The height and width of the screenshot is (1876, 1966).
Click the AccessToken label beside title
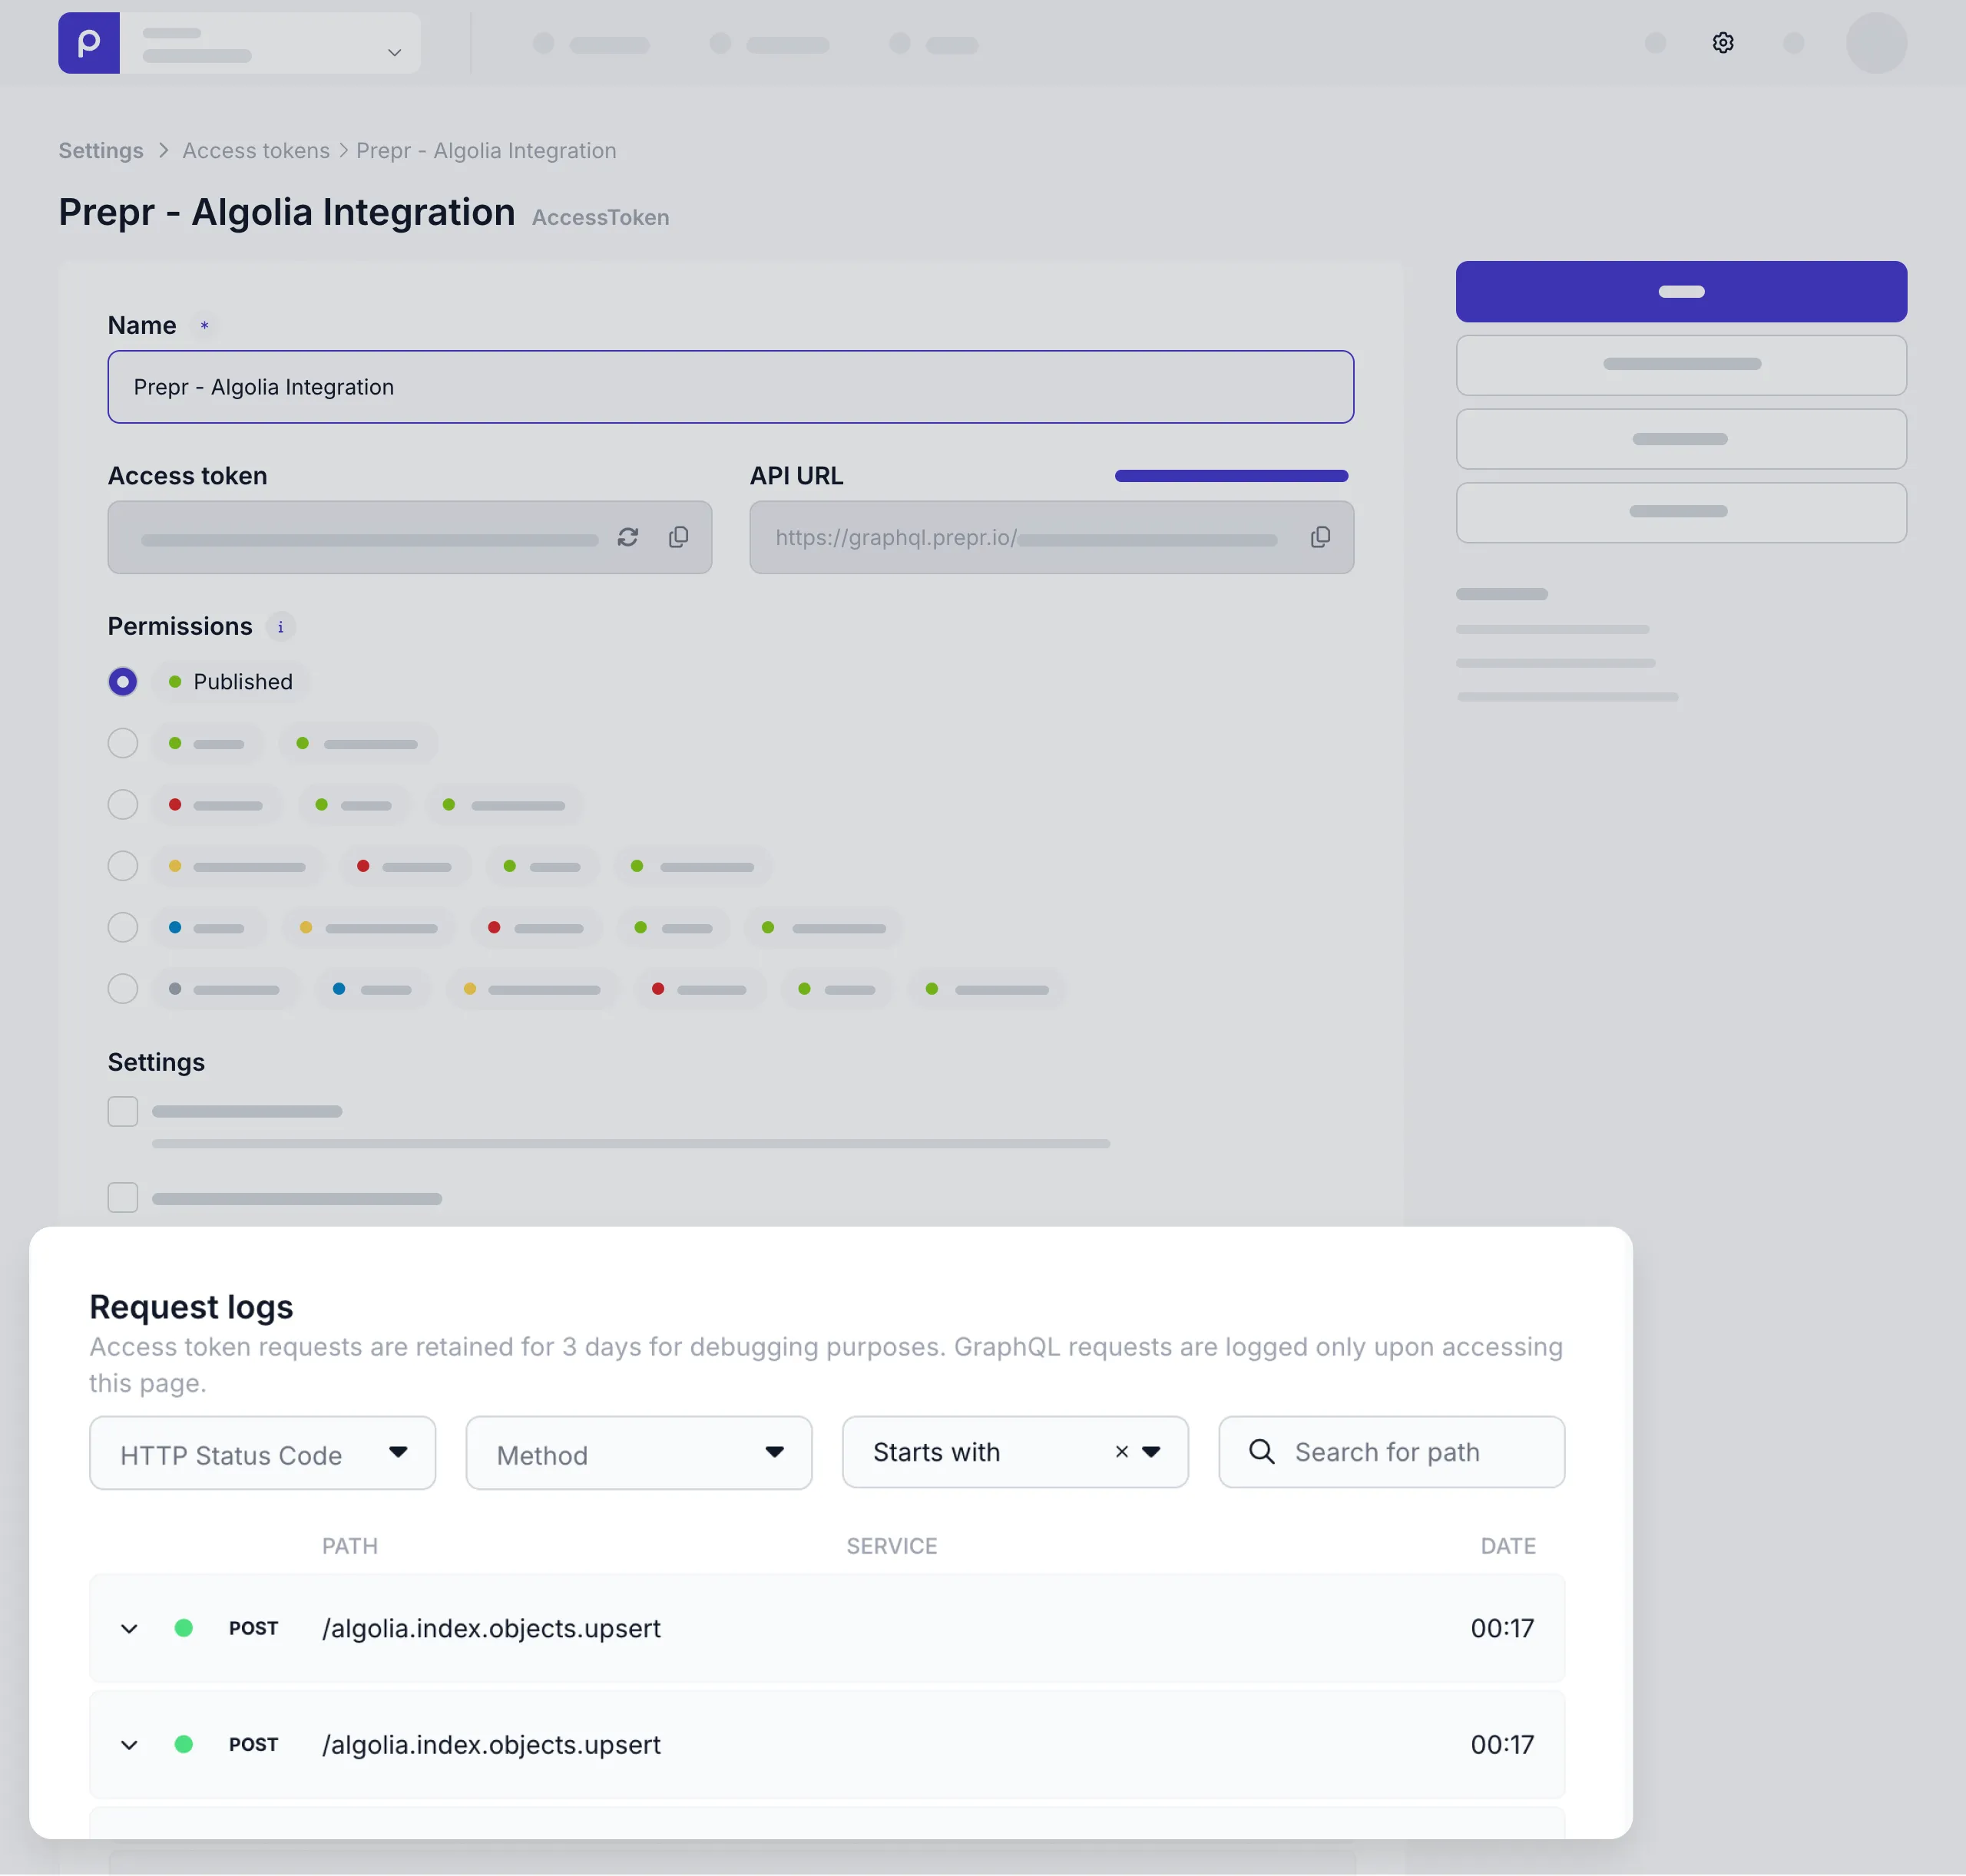(601, 217)
